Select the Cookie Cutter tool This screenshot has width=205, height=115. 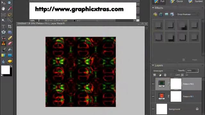click(4, 32)
